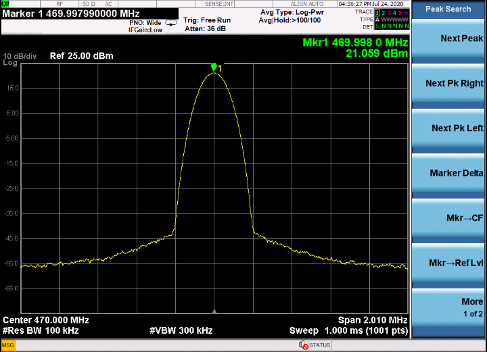Click the green marker 1 diamond on trace

tap(214, 68)
